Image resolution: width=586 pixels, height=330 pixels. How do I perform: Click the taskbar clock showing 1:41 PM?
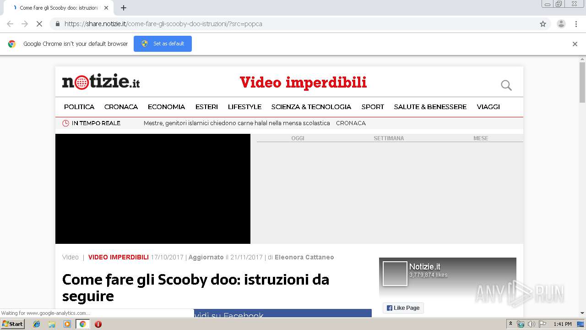tap(563, 324)
